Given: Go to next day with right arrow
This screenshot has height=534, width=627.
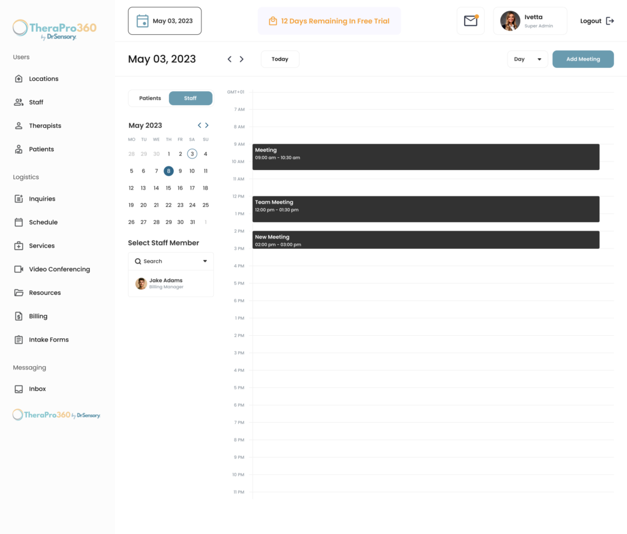Looking at the screenshot, I should tap(241, 59).
